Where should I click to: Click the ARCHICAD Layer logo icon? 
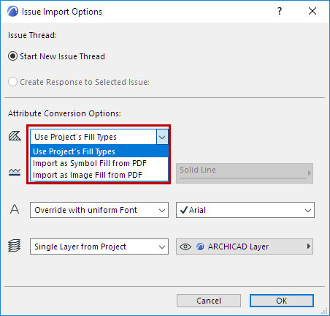[200, 247]
